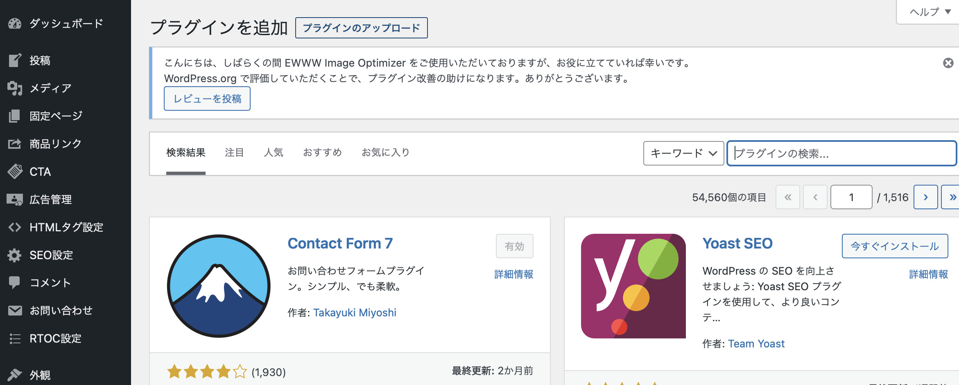The height and width of the screenshot is (385, 959).
Task: Click the Yoast SEO plugin thumbnail
Action: point(633,286)
